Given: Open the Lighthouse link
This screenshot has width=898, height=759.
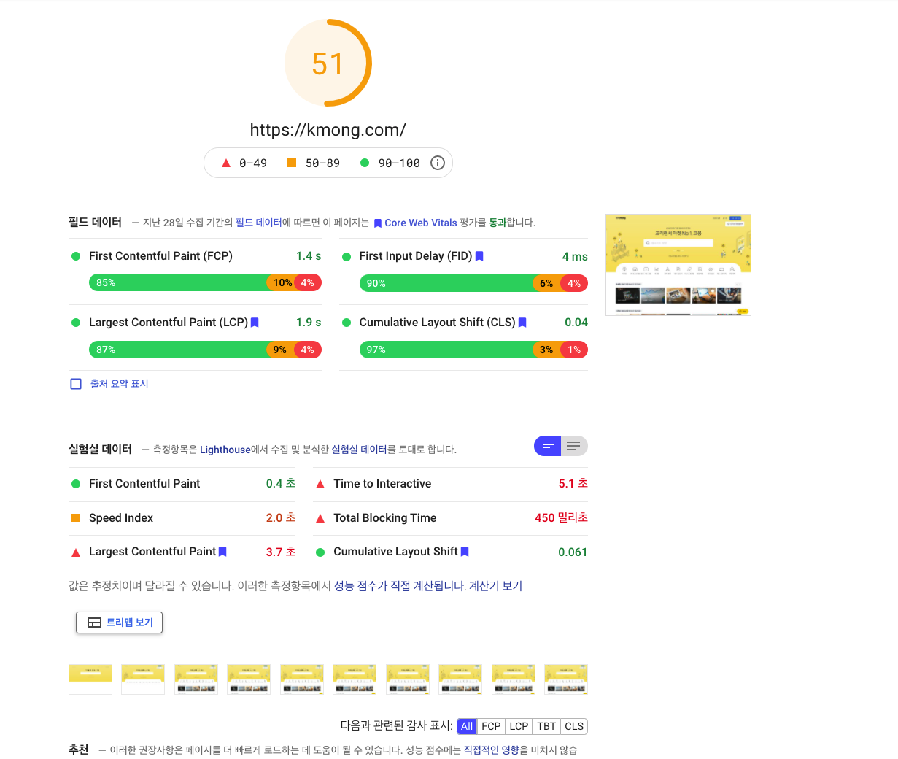Looking at the screenshot, I should [225, 450].
